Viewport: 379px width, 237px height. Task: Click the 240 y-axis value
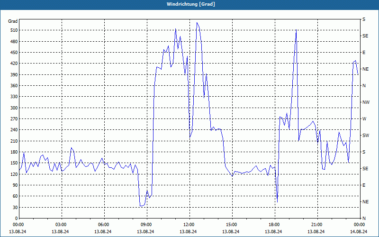[14, 130]
